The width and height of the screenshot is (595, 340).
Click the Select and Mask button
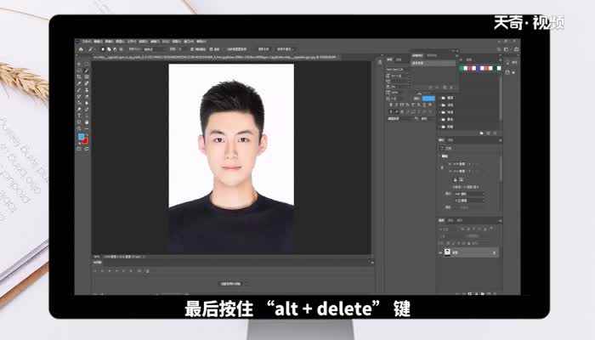285,49
